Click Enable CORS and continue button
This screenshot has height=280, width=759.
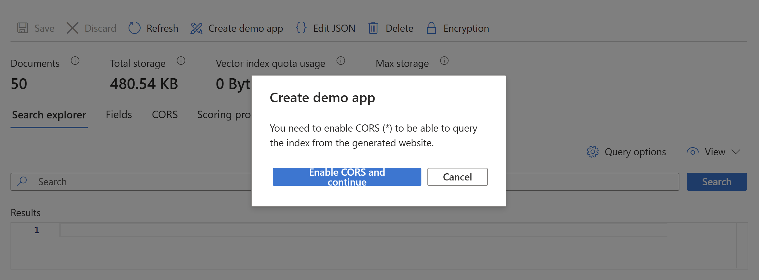(347, 177)
